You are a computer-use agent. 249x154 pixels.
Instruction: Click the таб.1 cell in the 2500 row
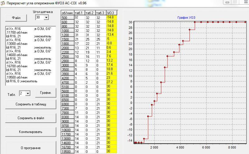tap(79, 56)
